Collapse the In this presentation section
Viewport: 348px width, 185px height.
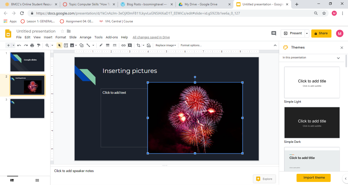(338, 58)
